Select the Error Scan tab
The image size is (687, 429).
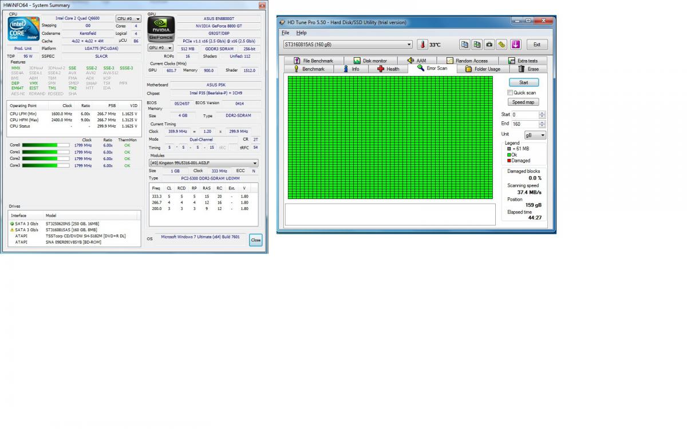(432, 68)
